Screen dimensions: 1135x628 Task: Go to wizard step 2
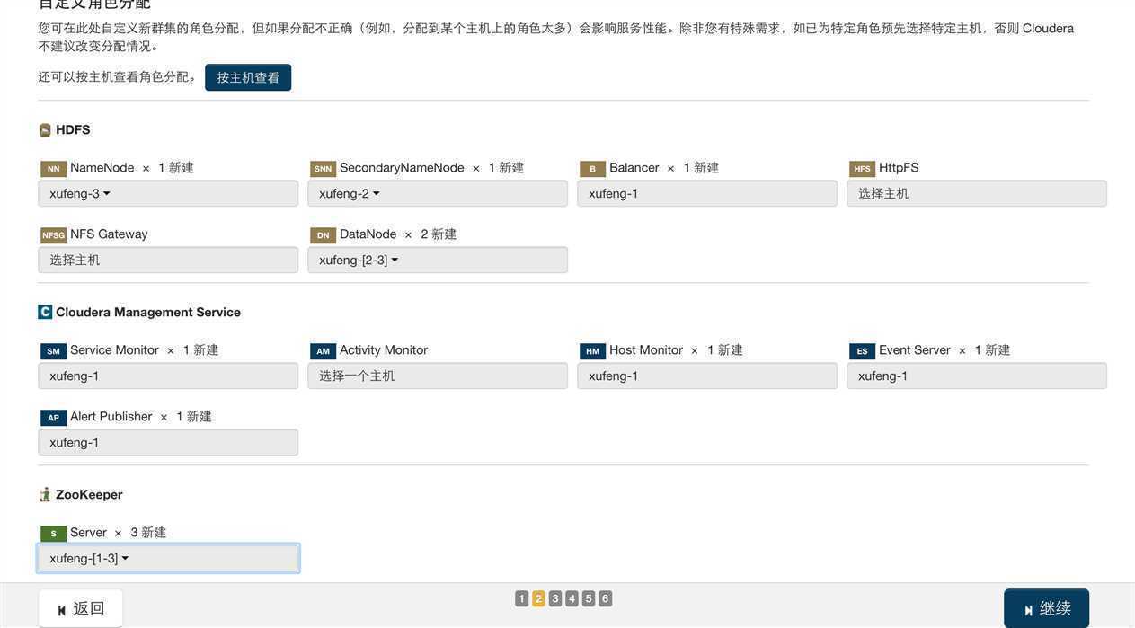(538, 598)
